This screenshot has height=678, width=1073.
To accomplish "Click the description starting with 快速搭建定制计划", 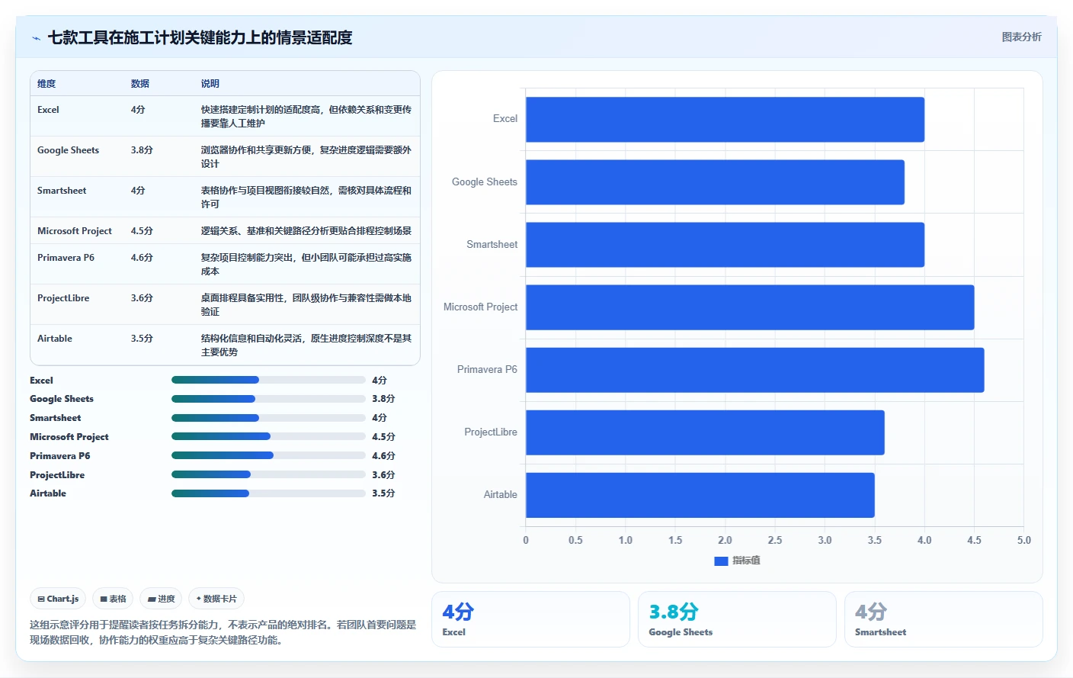I will [x=306, y=117].
